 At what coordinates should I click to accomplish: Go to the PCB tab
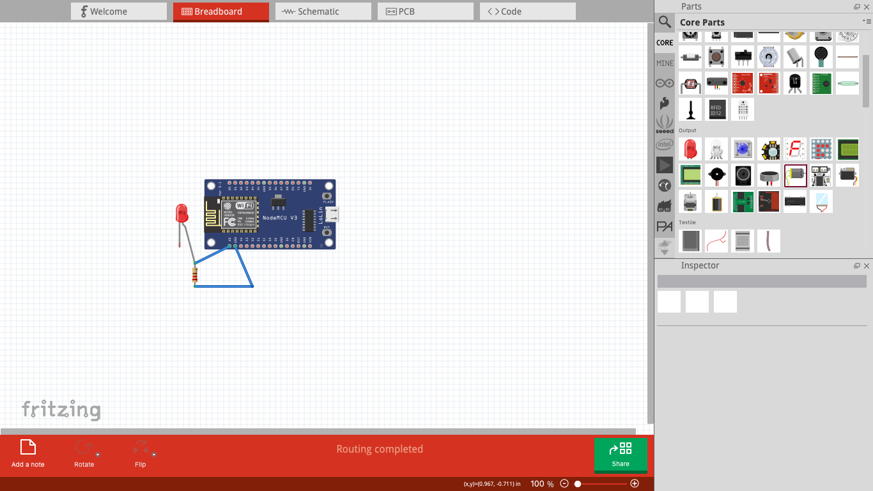coord(426,12)
